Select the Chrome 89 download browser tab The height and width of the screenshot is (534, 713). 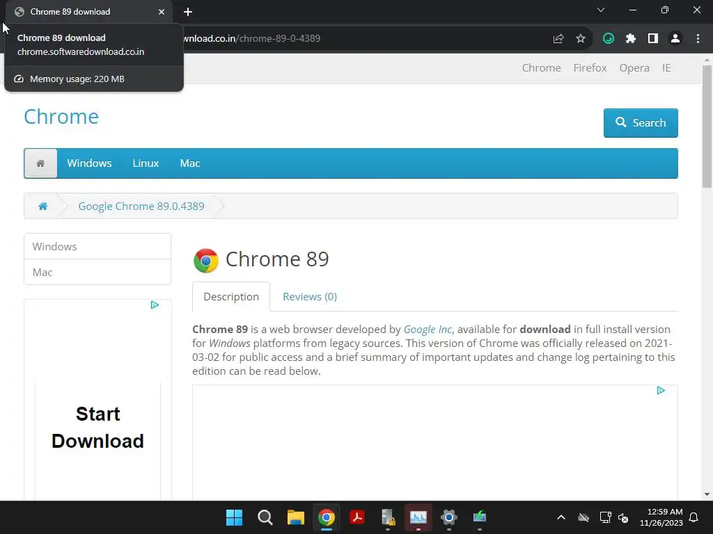88,13
